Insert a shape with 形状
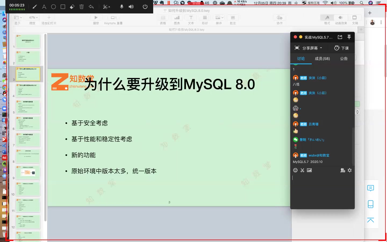The image size is (387, 242). click(x=205, y=20)
